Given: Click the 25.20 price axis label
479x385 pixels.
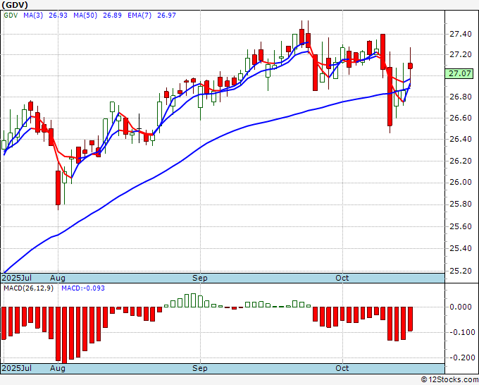Looking at the screenshot, I should (461, 271).
